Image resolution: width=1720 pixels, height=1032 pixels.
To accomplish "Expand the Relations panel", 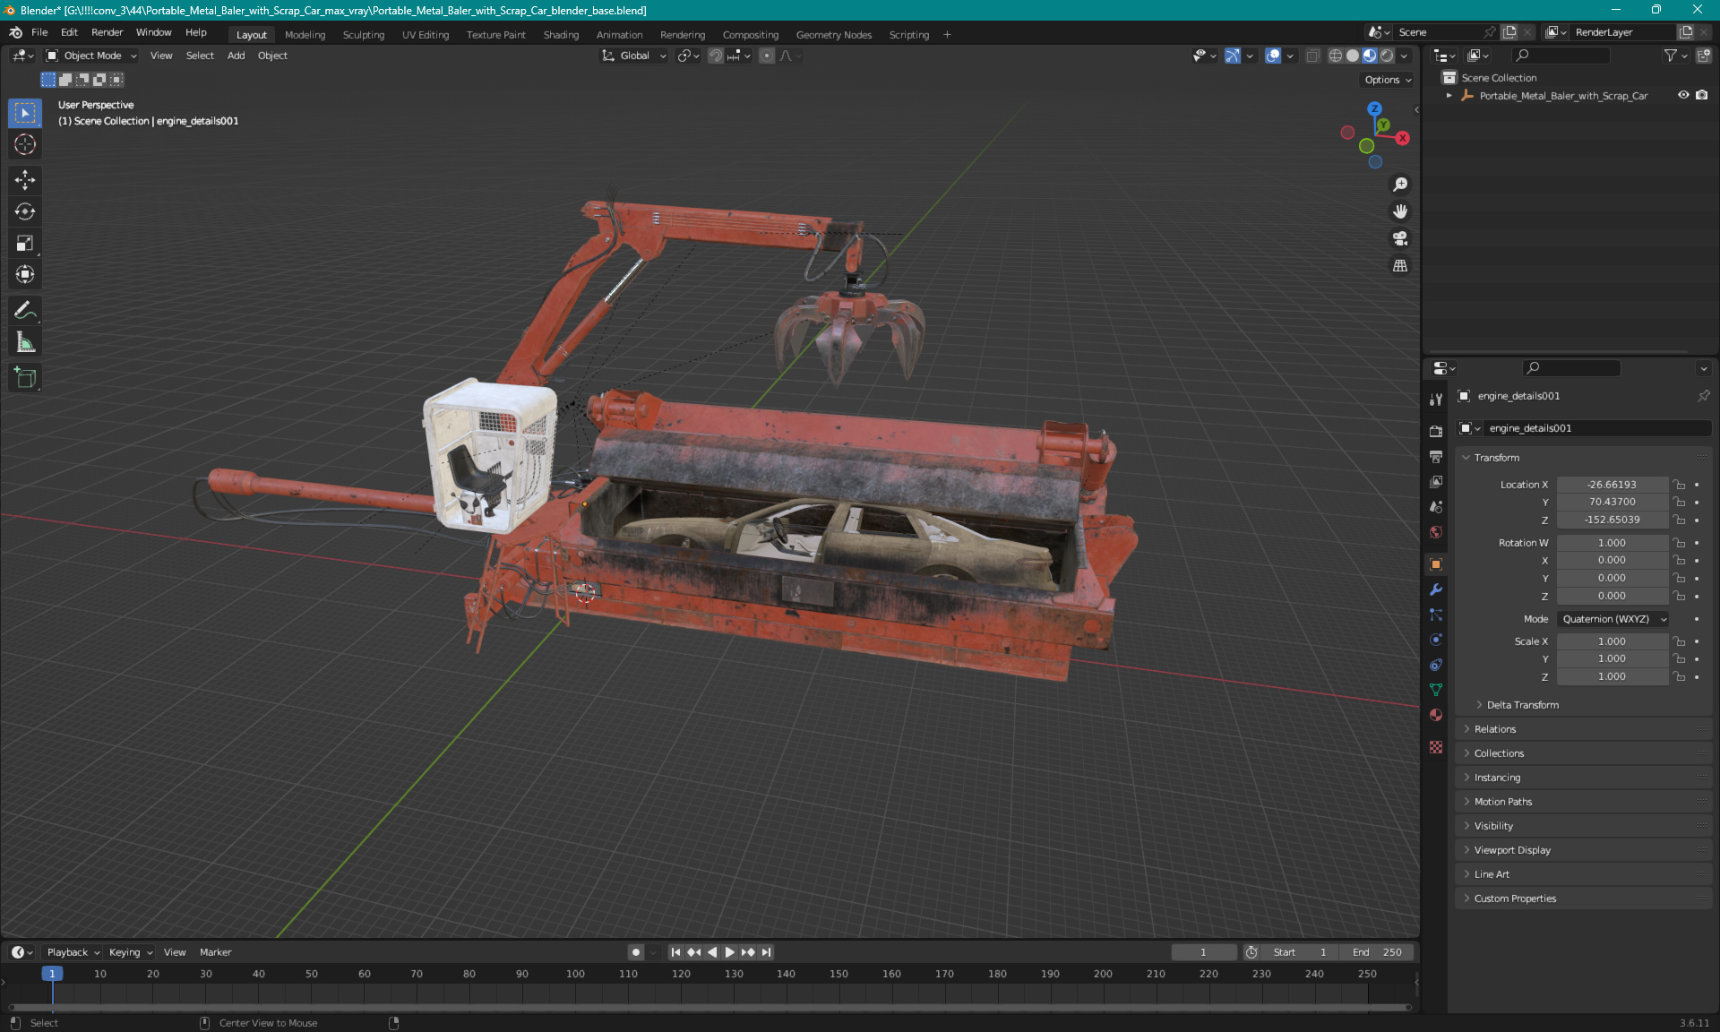I will pyautogui.click(x=1494, y=729).
